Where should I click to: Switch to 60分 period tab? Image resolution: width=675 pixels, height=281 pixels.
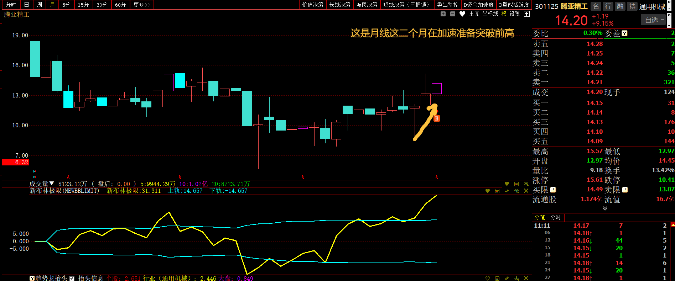click(x=120, y=5)
